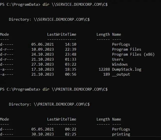Select the Program Files entry dated 10.09.2023
161x140 pixels.
pos(127,49)
